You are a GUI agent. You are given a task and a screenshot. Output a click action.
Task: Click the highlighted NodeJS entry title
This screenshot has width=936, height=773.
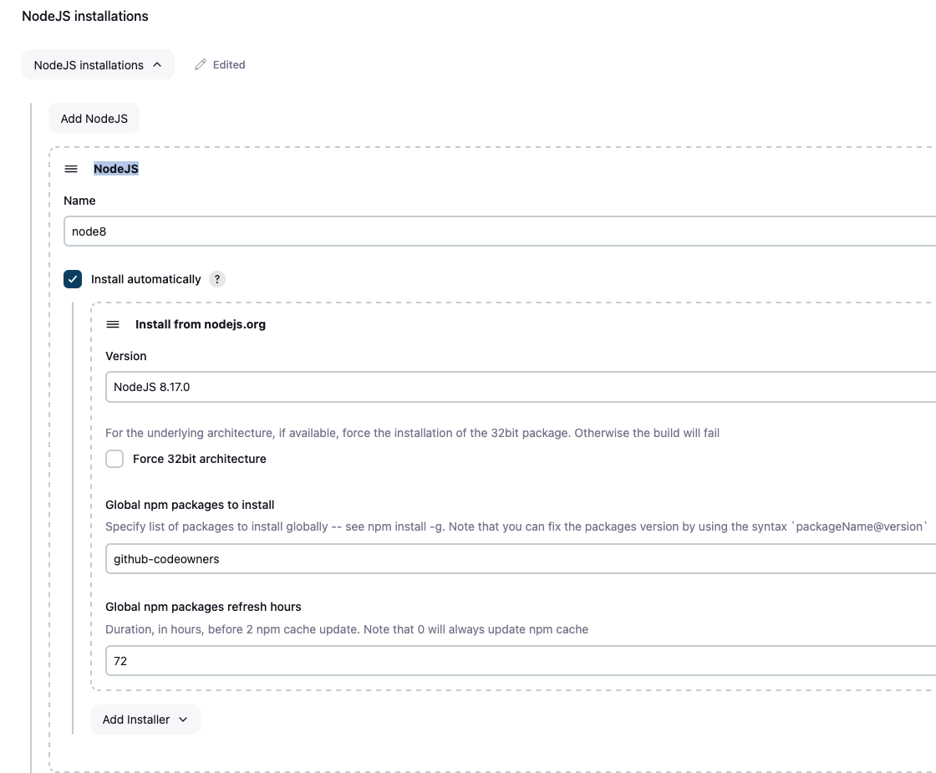(x=116, y=169)
